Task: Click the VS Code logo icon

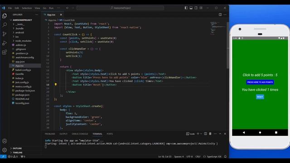Action: tap(3, 8)
